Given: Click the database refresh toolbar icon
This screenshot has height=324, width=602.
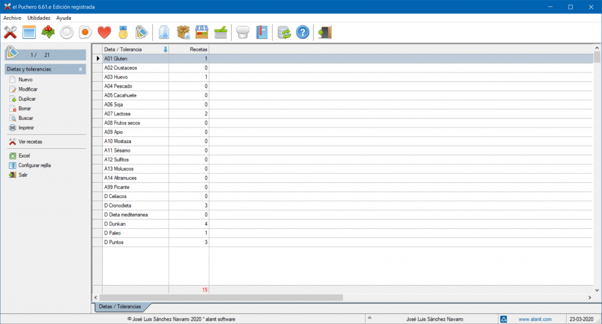Looking at the screenshot, I should point(284,32).
